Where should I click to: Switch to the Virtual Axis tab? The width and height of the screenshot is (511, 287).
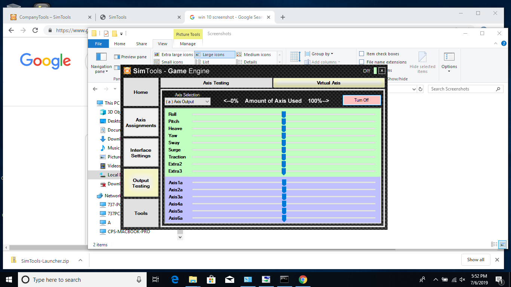tap(329, 83)
